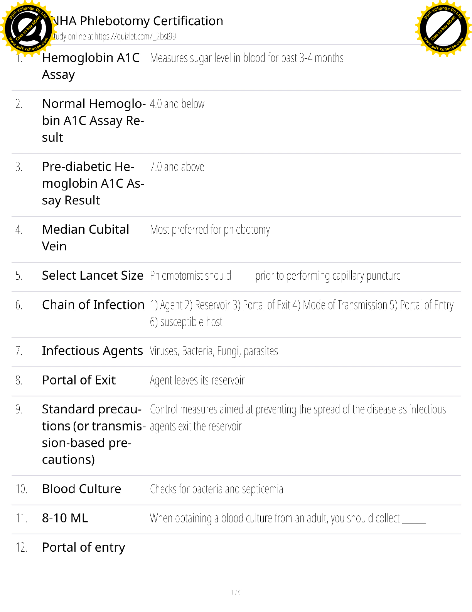The image size is (472, 612).
Task: Click the definition "Most preferred for phlebotomy"
Action: click(x=210, y=230)
